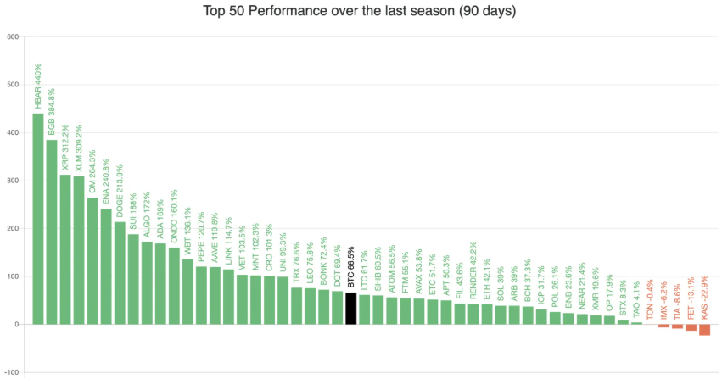
Task: Select the LINK 114.7% bar
Action: tap(228, 297)
